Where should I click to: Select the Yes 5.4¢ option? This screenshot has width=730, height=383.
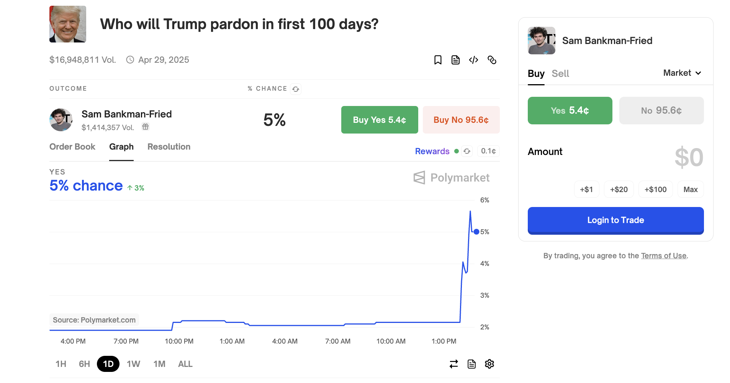[570, 111]
